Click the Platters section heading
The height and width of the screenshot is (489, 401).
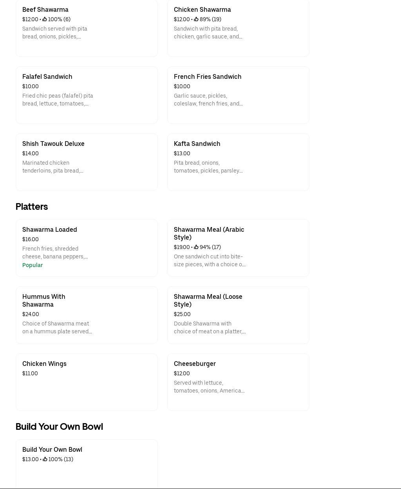click(x=32, y=207)
